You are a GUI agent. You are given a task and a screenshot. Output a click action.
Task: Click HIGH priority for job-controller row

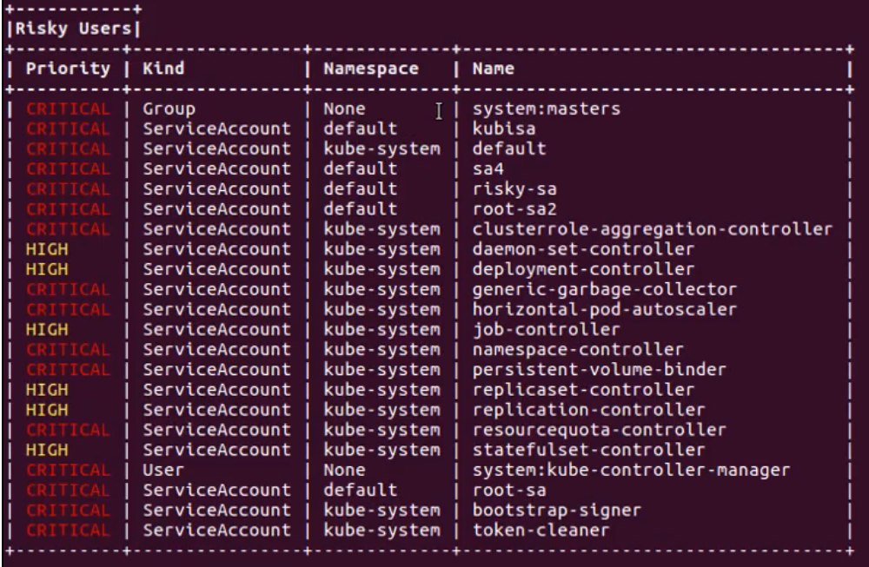pos(47,330)
